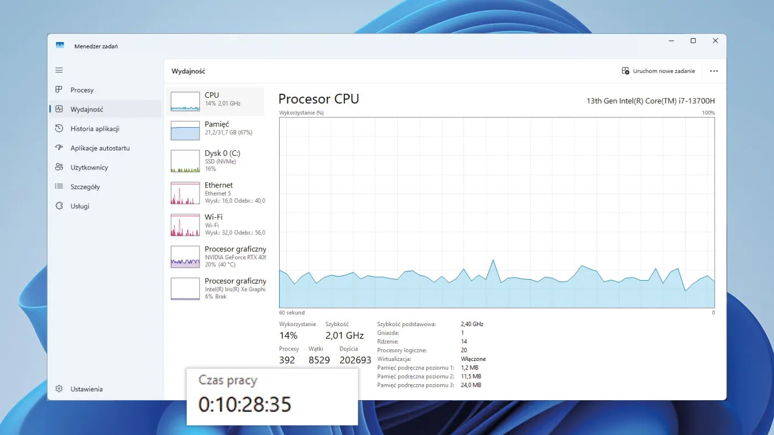Viewport: 774px width, 435px height.
Task: Click the NVIDIA GeForce RTX text
Action: [x=236, y=257]
